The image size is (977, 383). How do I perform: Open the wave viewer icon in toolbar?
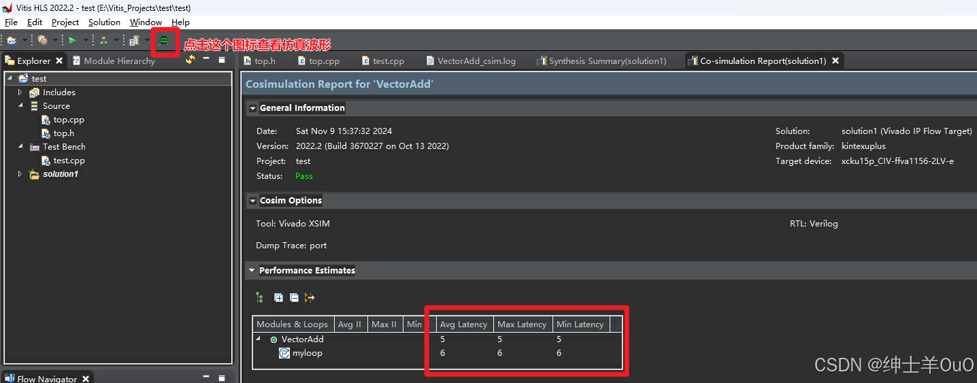click(164, 41)
